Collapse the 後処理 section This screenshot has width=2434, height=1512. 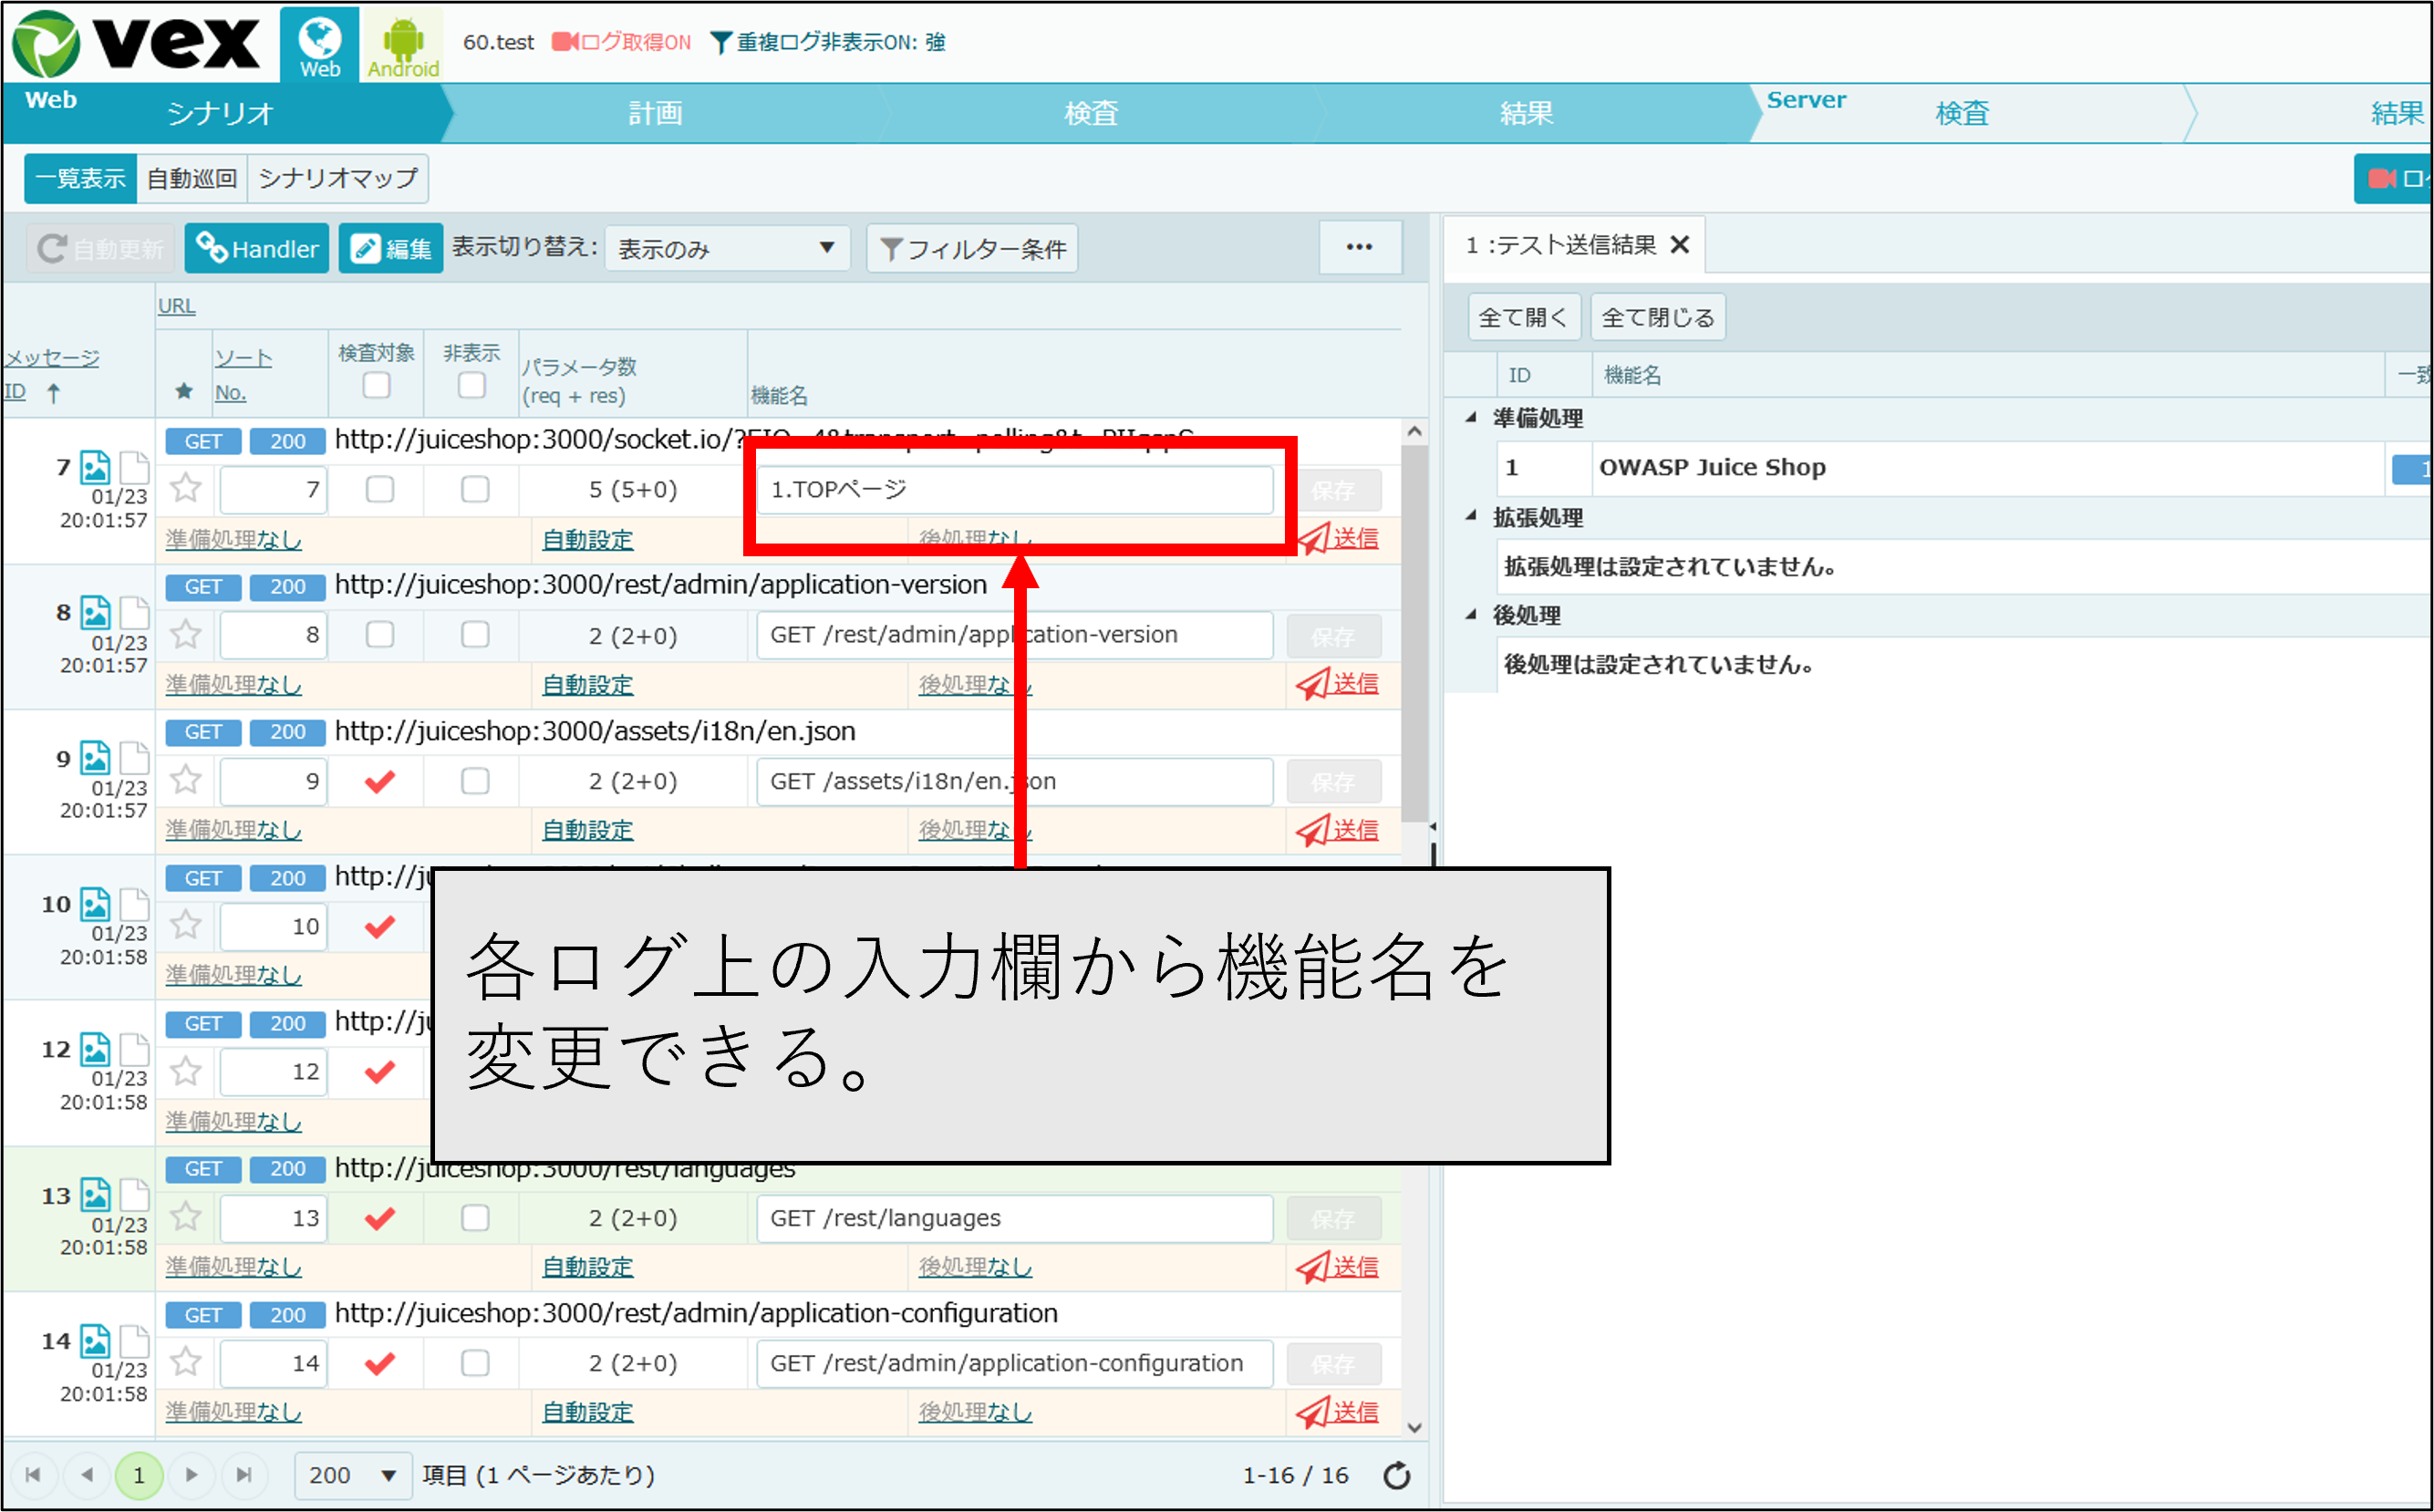point(1471,615)
